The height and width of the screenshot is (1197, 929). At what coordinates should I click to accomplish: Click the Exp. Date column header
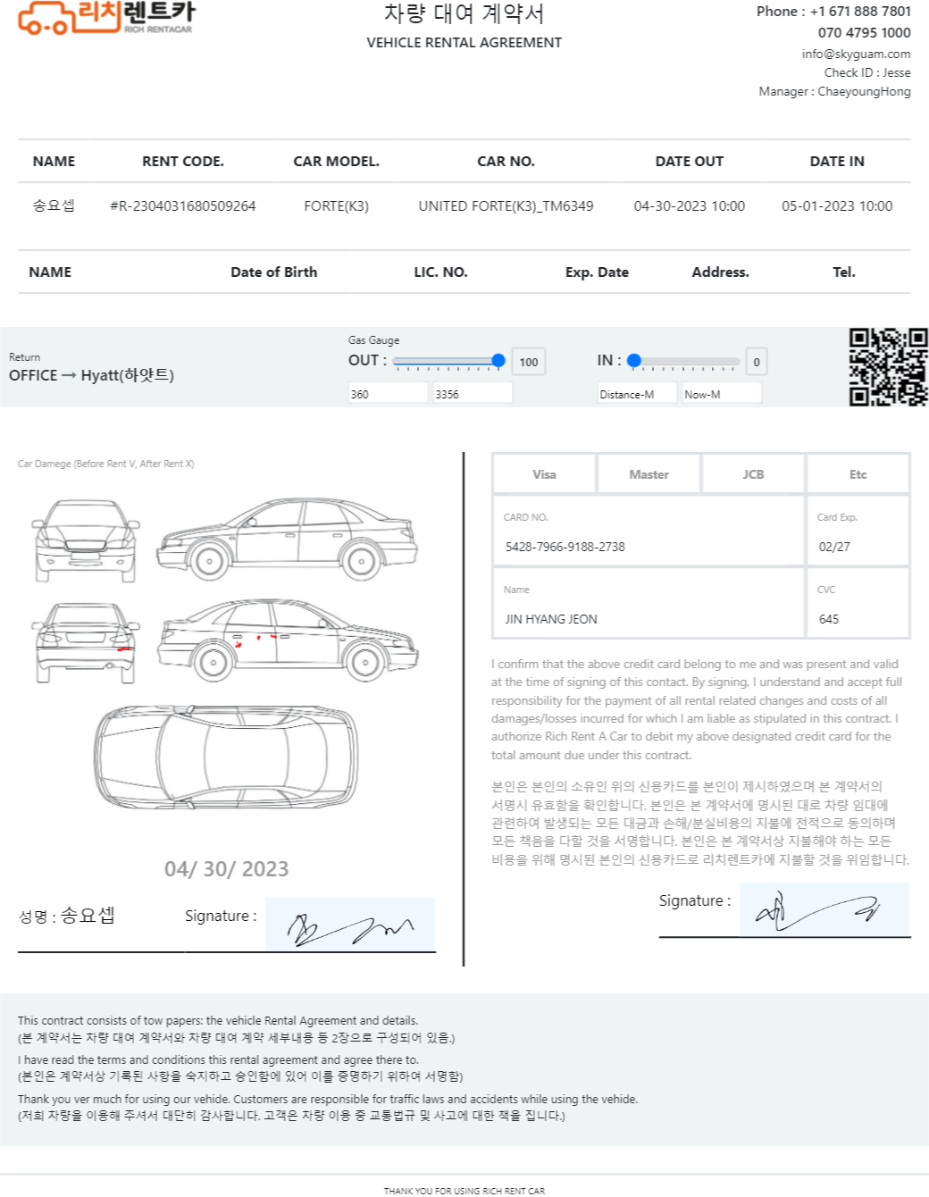point(597,272)
